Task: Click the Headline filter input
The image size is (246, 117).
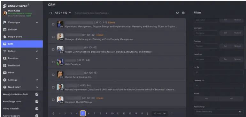Action: point(206,59)
